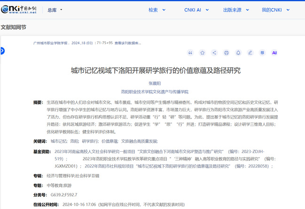Screen dimensions: 305x209
Task: Expand the 检索 menu
Action: (156, 10)
